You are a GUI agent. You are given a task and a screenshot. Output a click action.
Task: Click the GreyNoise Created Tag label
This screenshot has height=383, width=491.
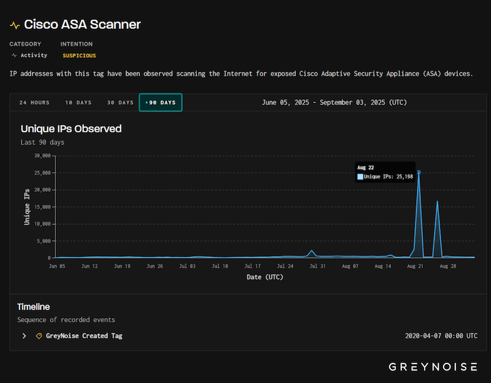click(x=84, y=336)
